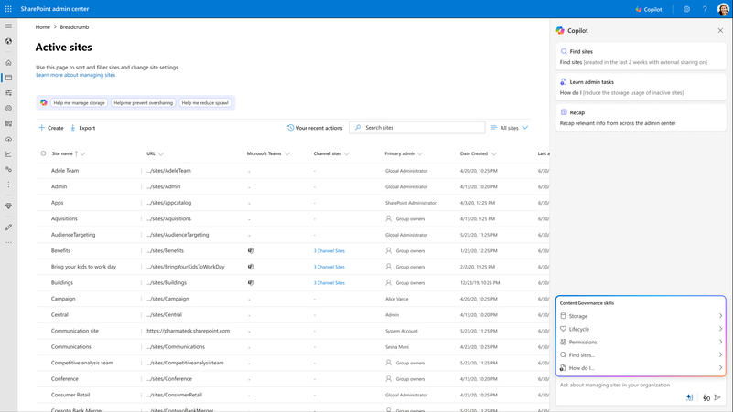Viewport: 733px width, 412px height.
Task: Click the Teams icon in Buildings row
Action: point(251,283)
